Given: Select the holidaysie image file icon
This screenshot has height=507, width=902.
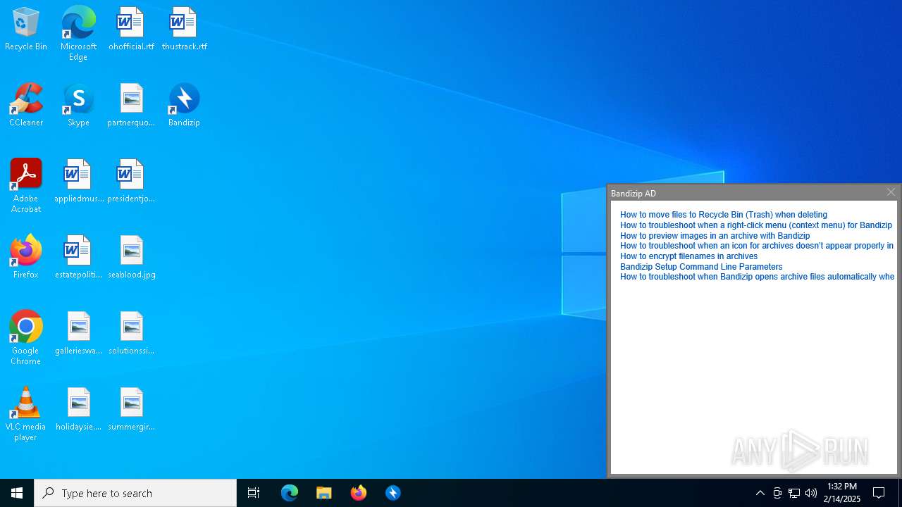Looking at the screenshot, I should pyautogui.click(x=78, y=410).
